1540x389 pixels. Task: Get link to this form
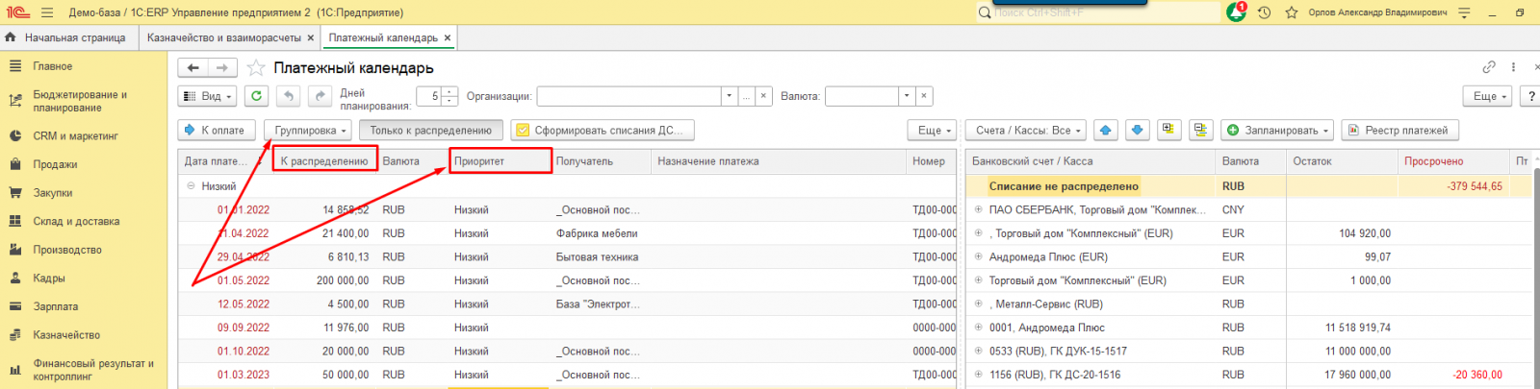[1489, 67]
